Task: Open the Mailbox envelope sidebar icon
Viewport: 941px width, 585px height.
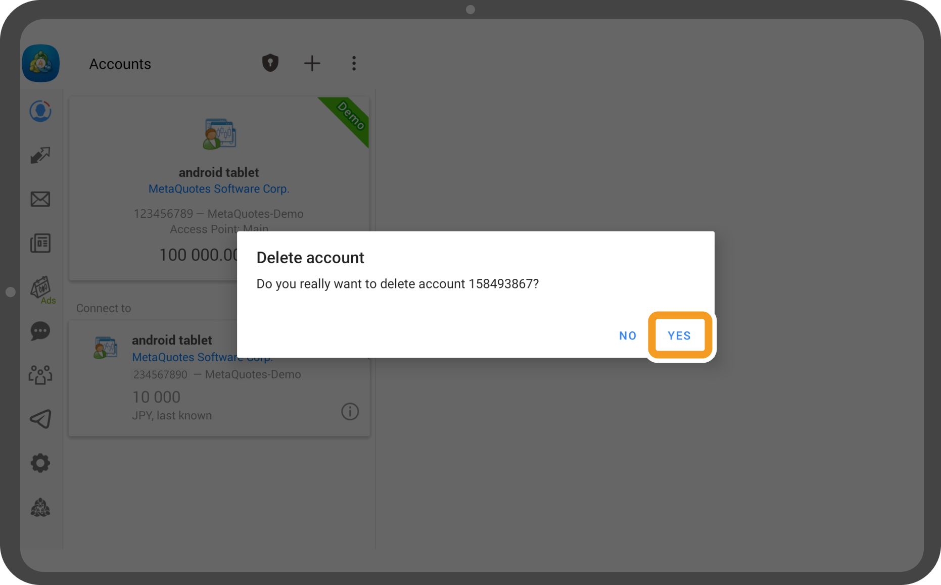Action: click(x=40, y=199)
